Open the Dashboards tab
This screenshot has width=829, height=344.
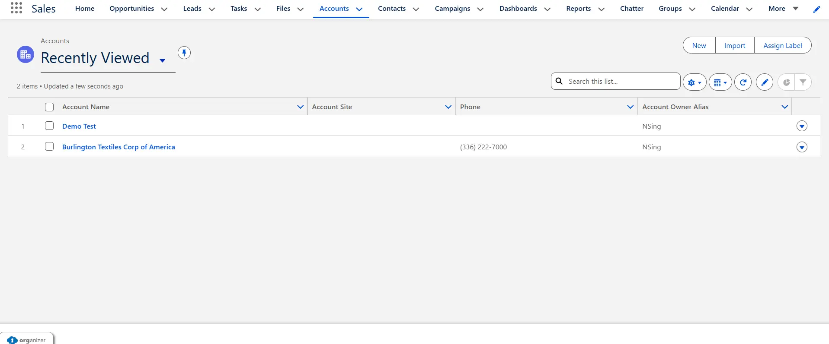pyautogui.click(x=518, y=9)
